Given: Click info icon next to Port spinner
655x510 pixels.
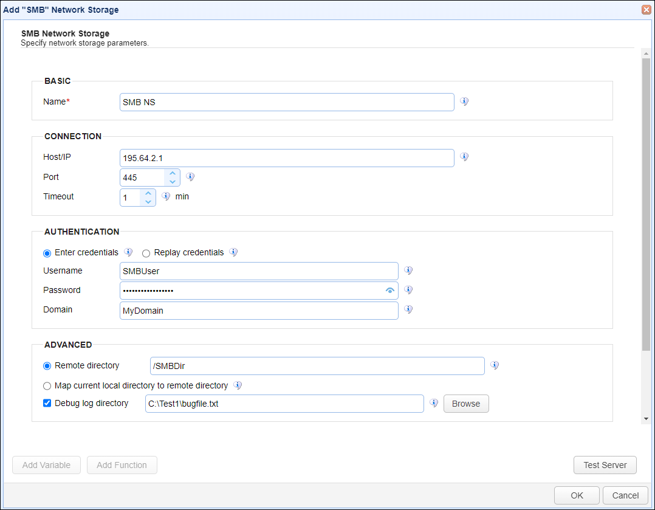Looking at the screenshot, I should tap(190, 177).
